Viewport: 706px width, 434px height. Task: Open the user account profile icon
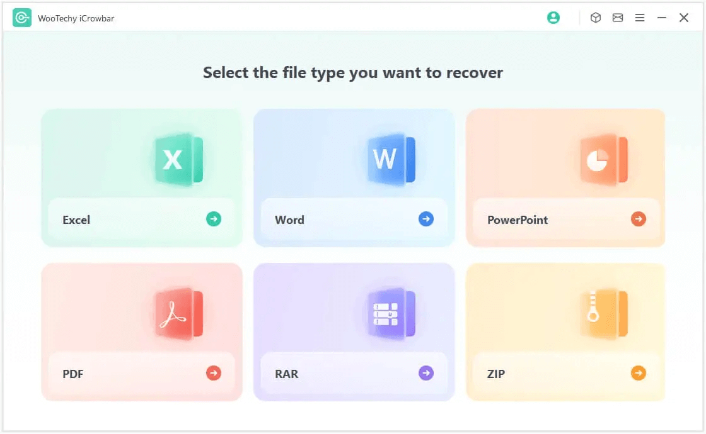[x=553, y=18]
